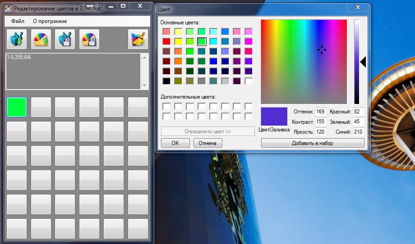Choose the pure yellow basic color
Screen dimensions: 415x244
click(178, 41)
